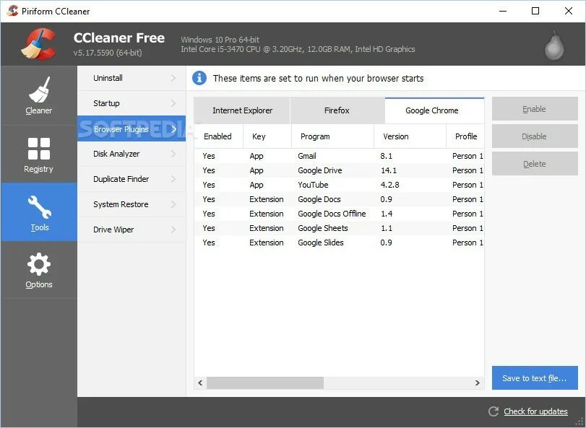Select the Google Docs extension row

[x=339, y=199]
